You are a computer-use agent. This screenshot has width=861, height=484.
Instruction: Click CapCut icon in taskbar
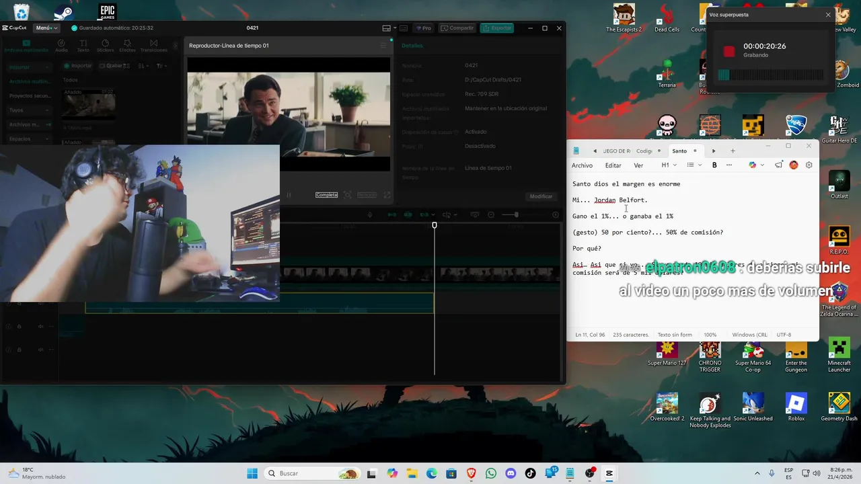point(609,473)
